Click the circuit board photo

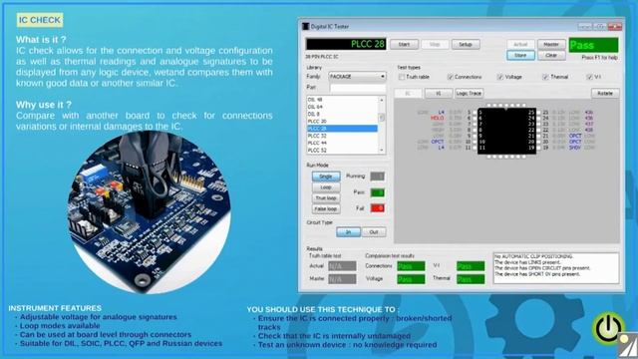point(149,212)
